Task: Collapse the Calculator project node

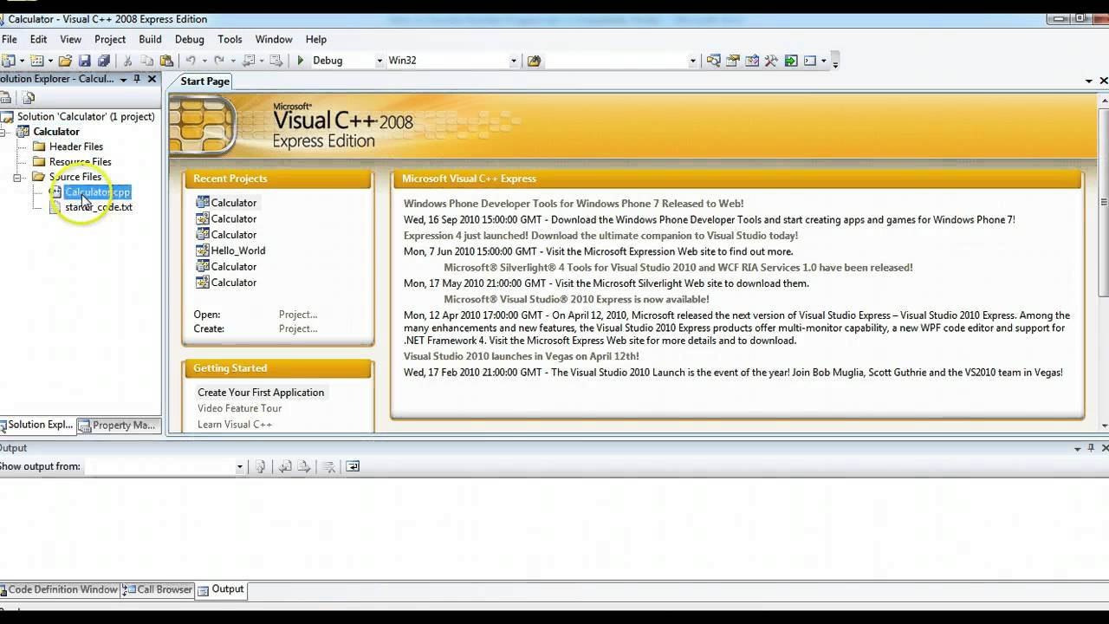Action: click(3, 132)
